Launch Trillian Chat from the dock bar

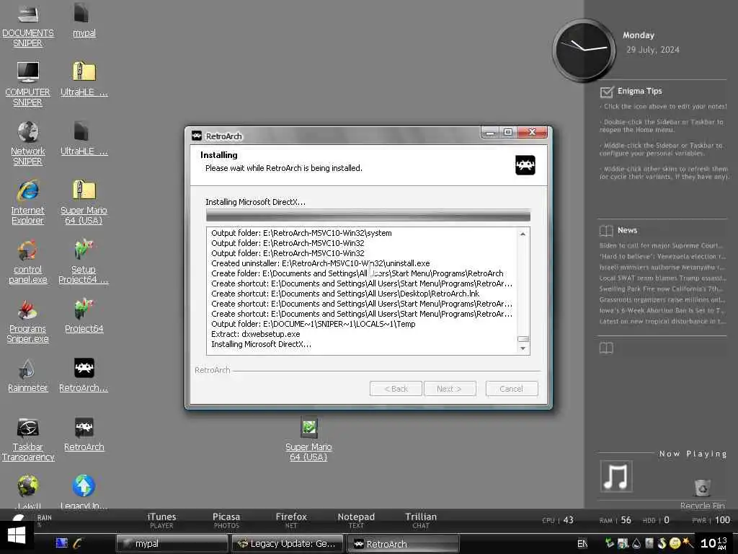tap(421, 520)
